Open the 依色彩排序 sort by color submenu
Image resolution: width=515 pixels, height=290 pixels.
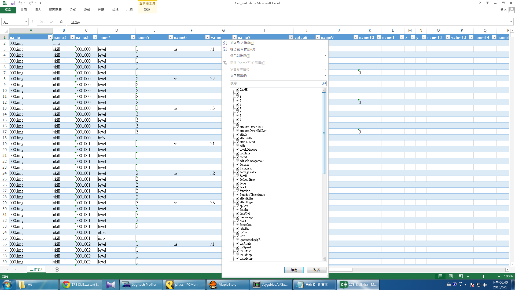(275, 56)
